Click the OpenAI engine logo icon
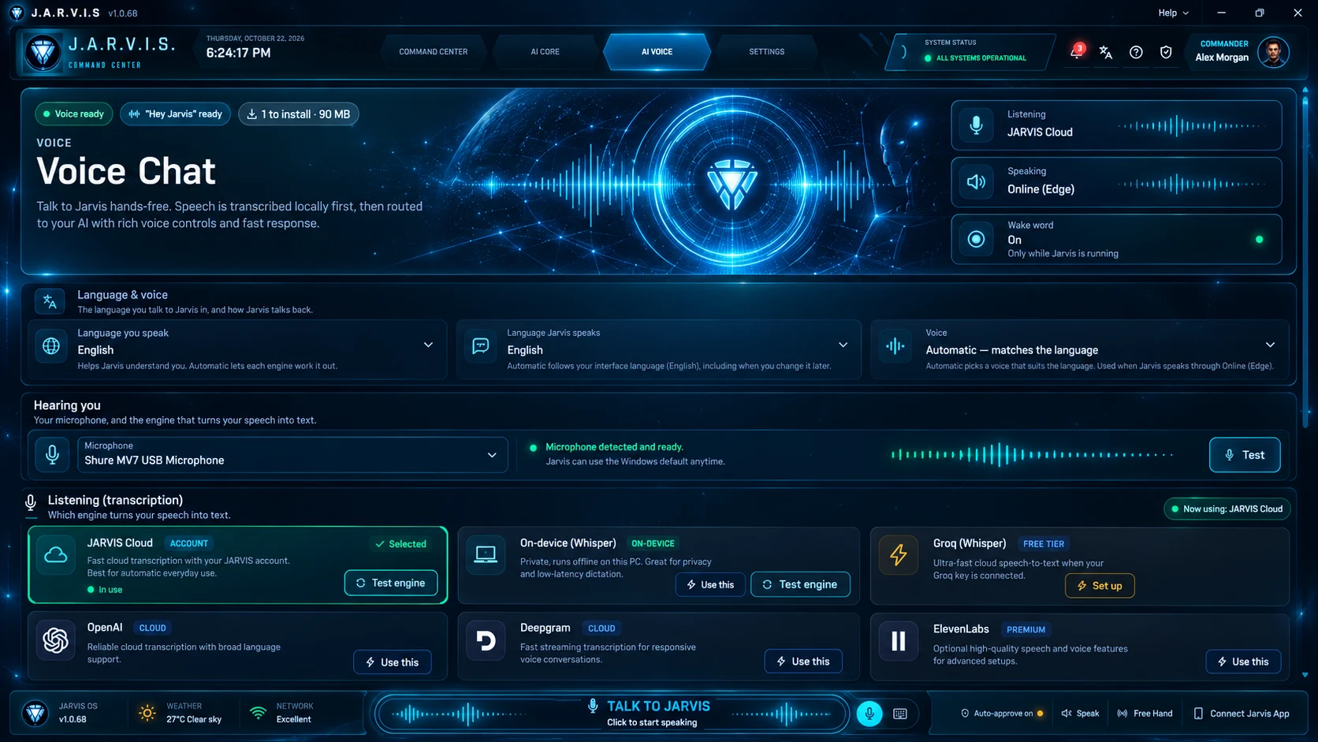The image size is (1318, 742). point(55,640)
